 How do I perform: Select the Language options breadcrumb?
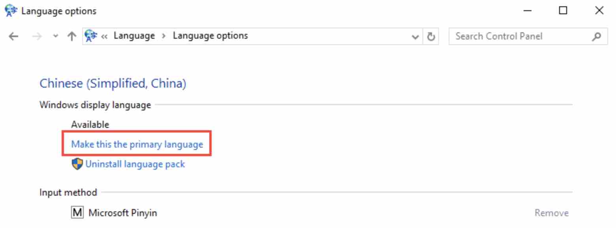click(x=210, y=36)
